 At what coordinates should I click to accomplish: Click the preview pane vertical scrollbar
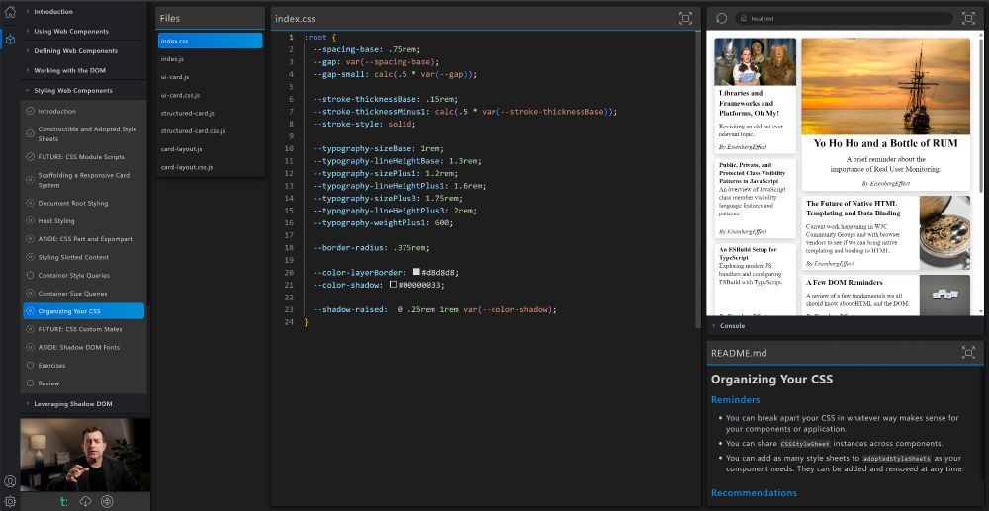[x=980, y=114]
